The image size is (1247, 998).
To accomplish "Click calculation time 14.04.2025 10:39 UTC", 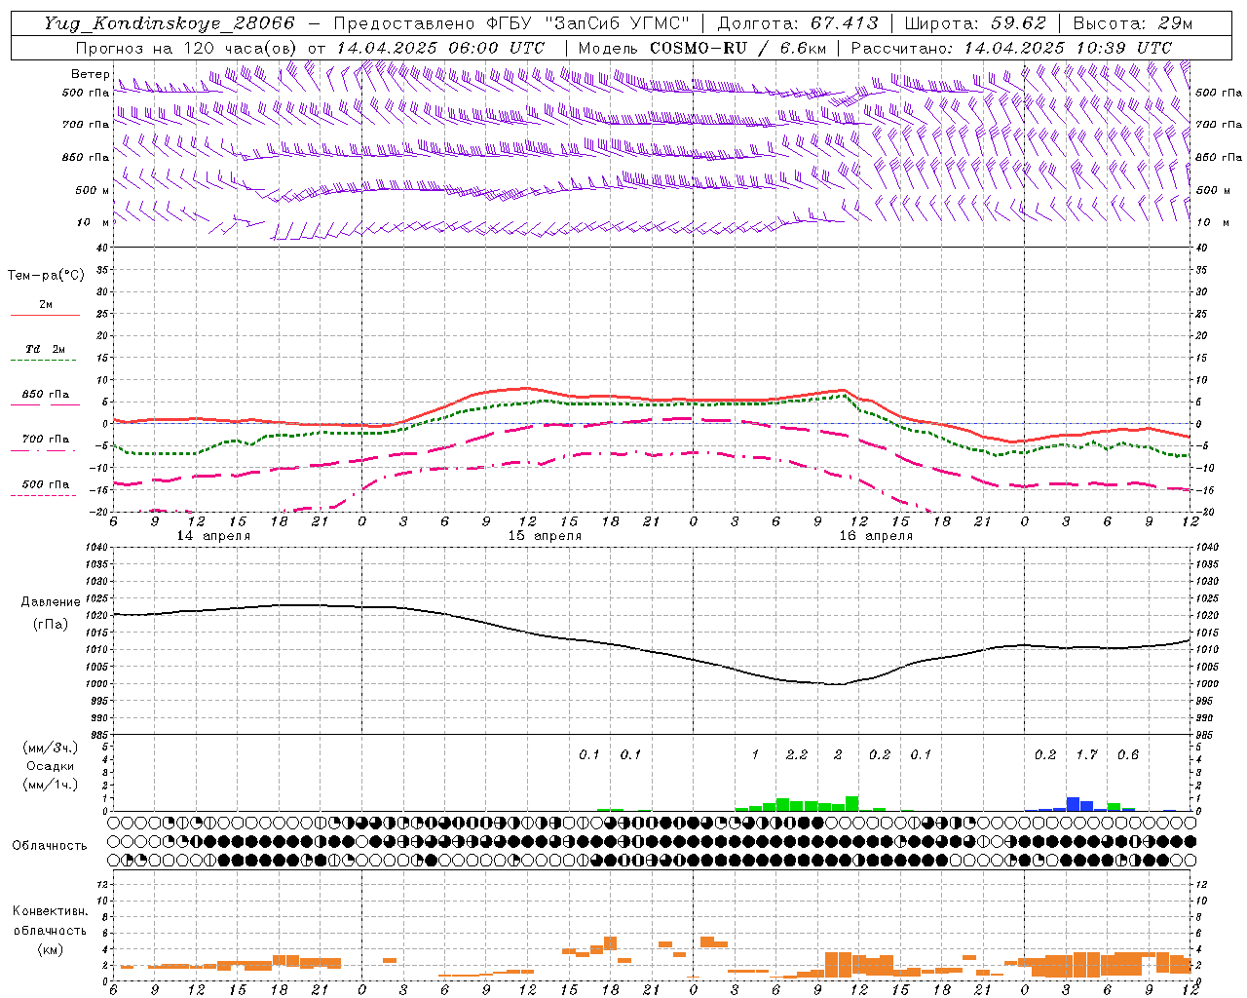I will tap(1068, 48).
